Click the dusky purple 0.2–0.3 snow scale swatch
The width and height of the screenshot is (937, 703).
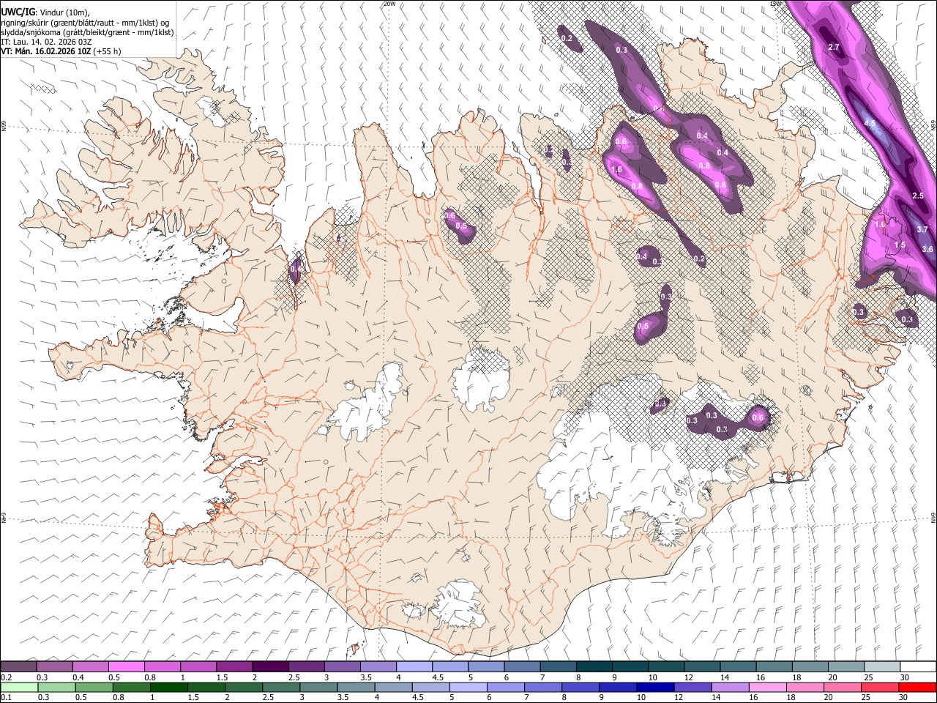[19, 667]
